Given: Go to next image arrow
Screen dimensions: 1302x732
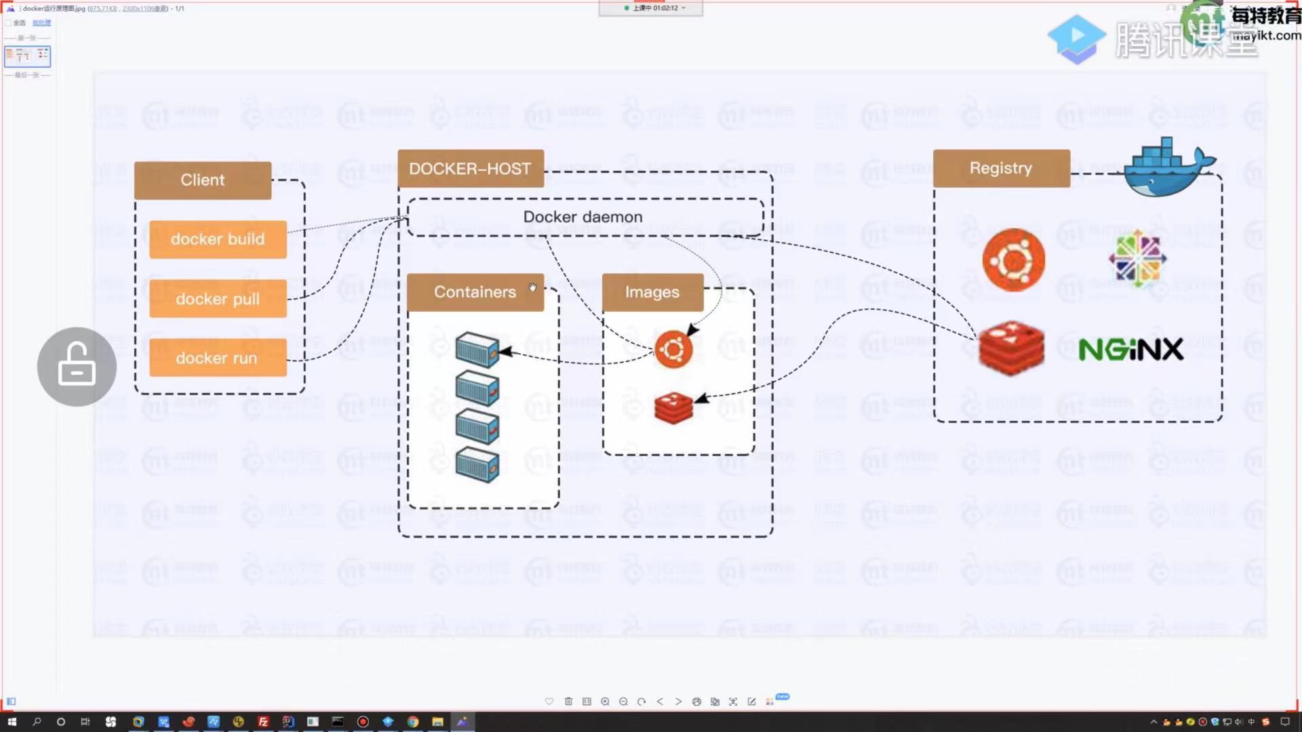Looking at the screenshot, I should coord(678,701).
